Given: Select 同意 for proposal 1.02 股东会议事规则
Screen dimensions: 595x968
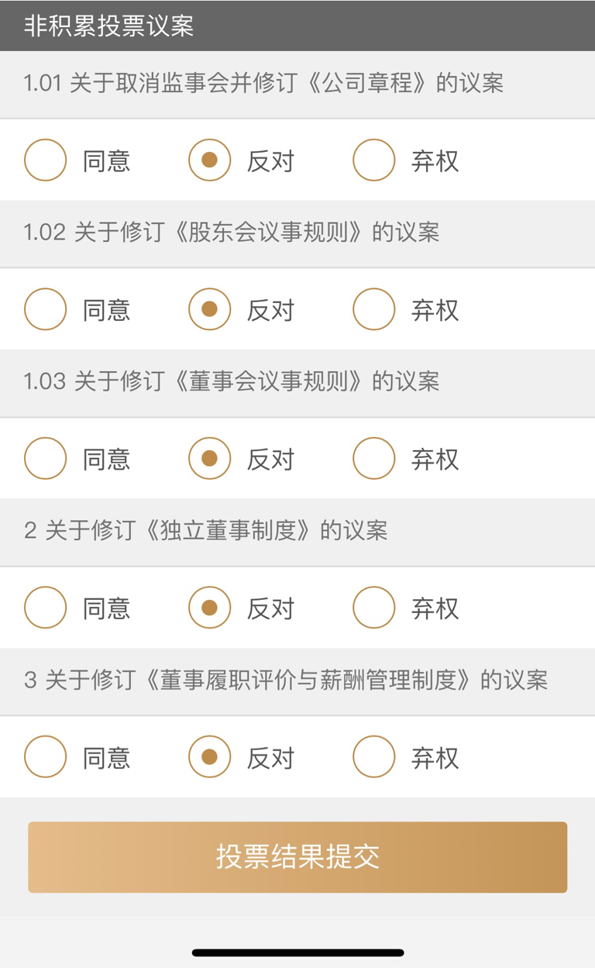Looking at the screenshot, I should point(46,309).
